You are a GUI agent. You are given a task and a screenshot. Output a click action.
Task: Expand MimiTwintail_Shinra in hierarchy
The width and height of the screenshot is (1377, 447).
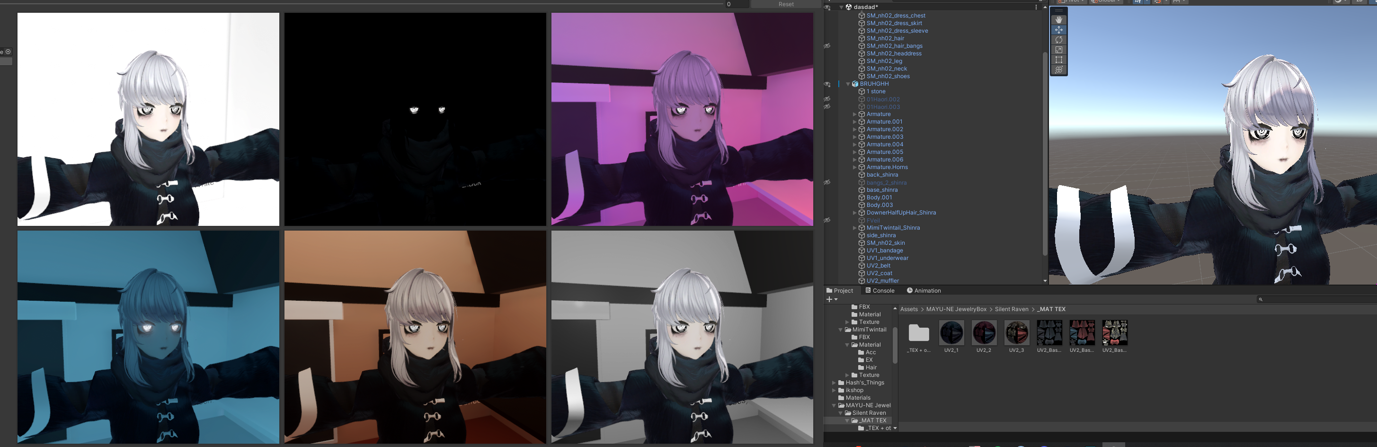click(x=855, y=228)
